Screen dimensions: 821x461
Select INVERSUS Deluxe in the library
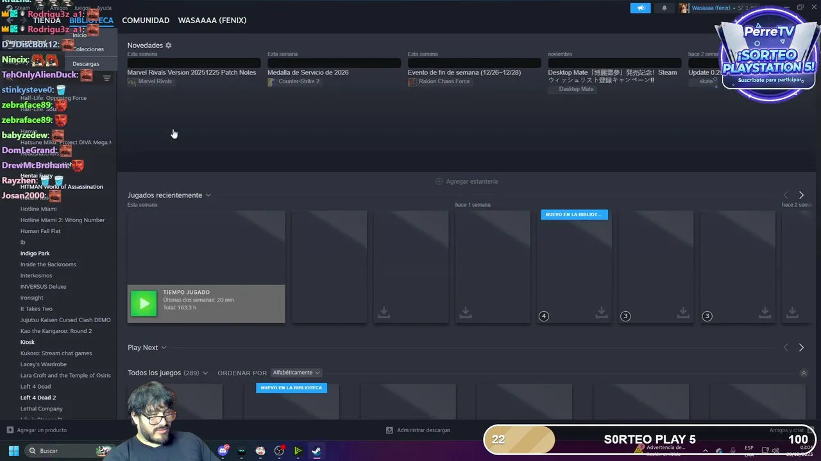point(44,287)
